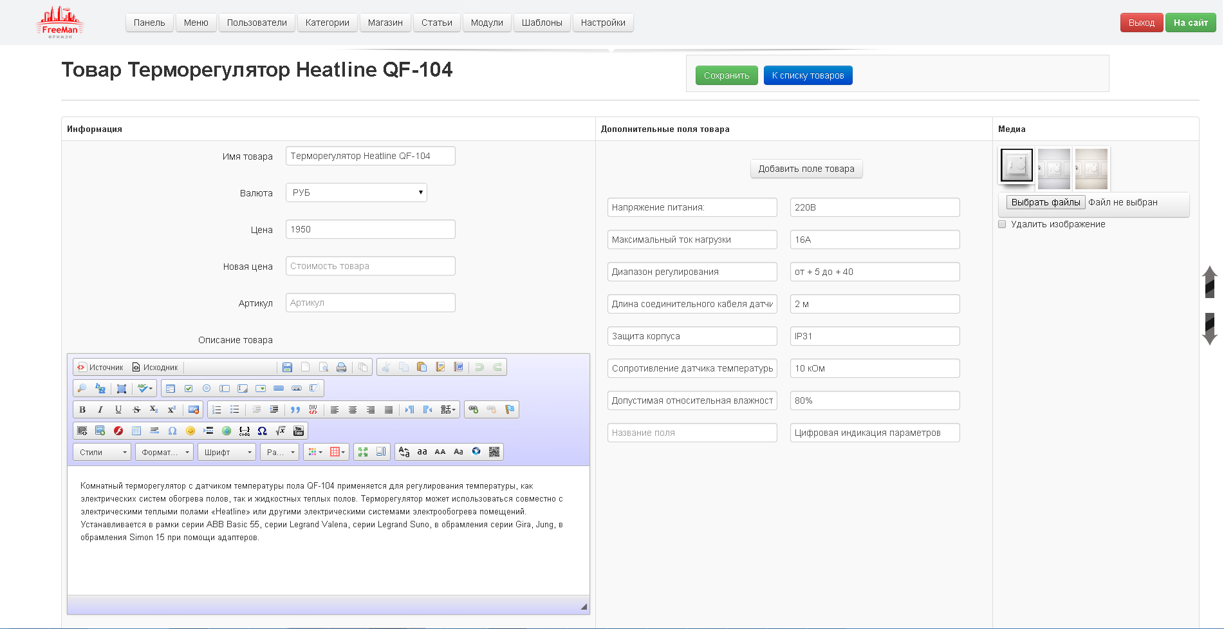Open the Настройки menu
Viewport: 1224px width, 629px height.
click(x=603, y=23)
